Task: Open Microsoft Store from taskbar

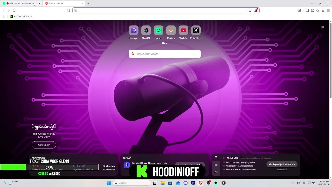Action: click(x=170, y=183)
